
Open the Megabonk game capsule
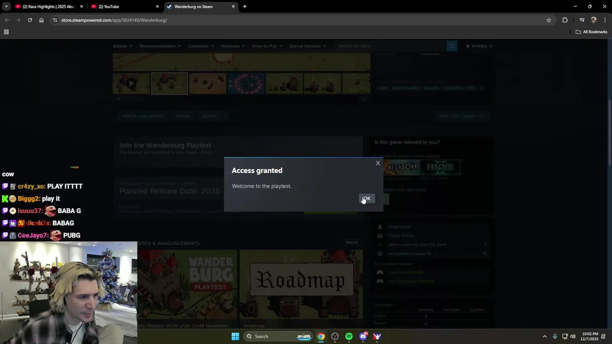click(x=402, y=167)
